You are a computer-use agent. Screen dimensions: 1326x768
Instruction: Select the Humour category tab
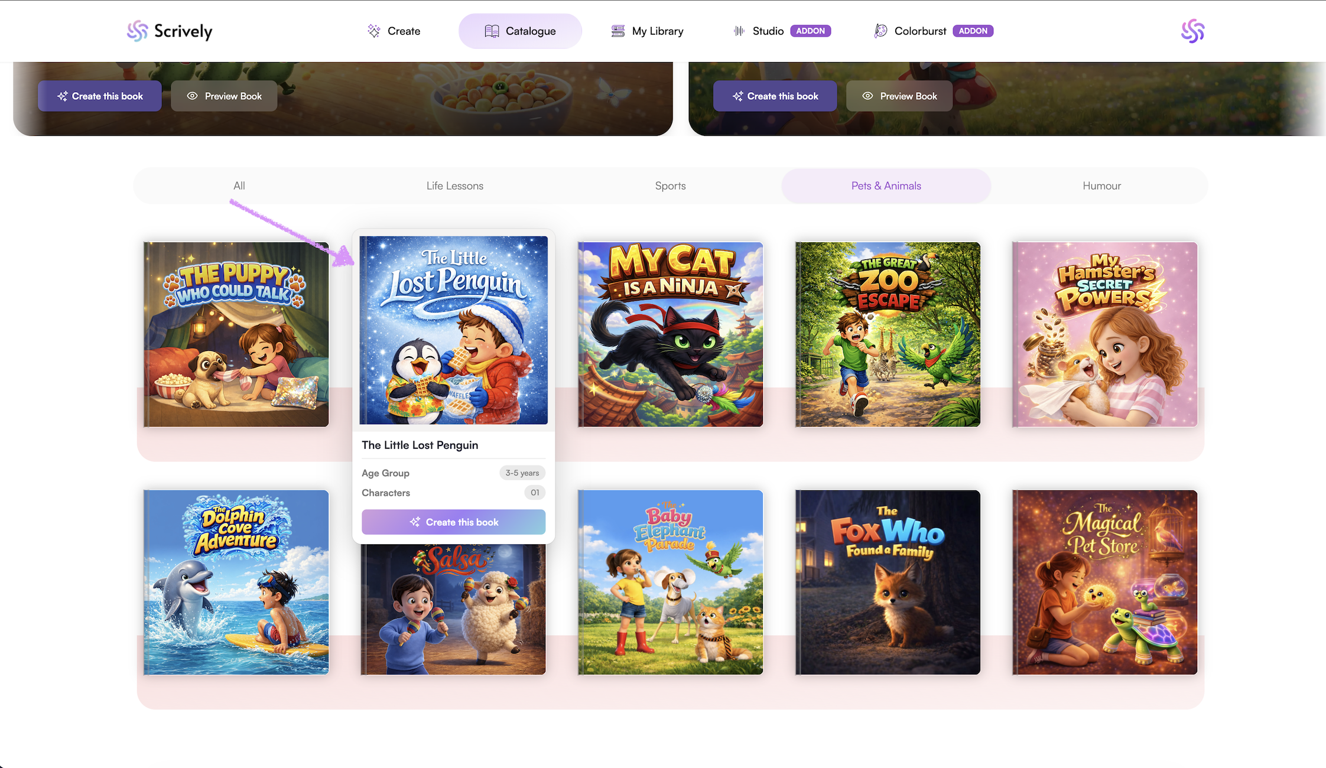pyautogui.click(x=1101, y=186)
